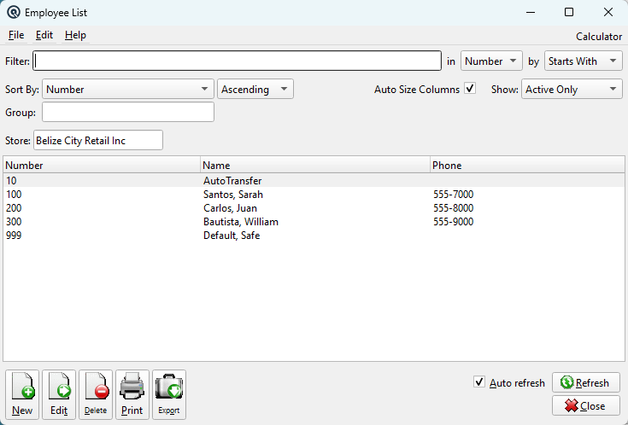Open the Show Active Only dropdown
Screen dimensions: 628x425
coord(572,89)
